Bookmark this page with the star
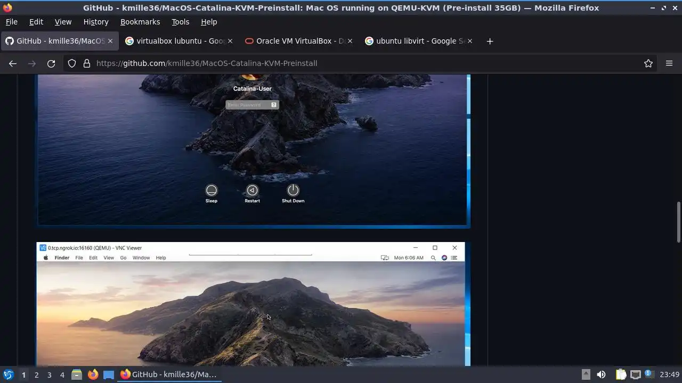682x383 pixels. point(648,63)
